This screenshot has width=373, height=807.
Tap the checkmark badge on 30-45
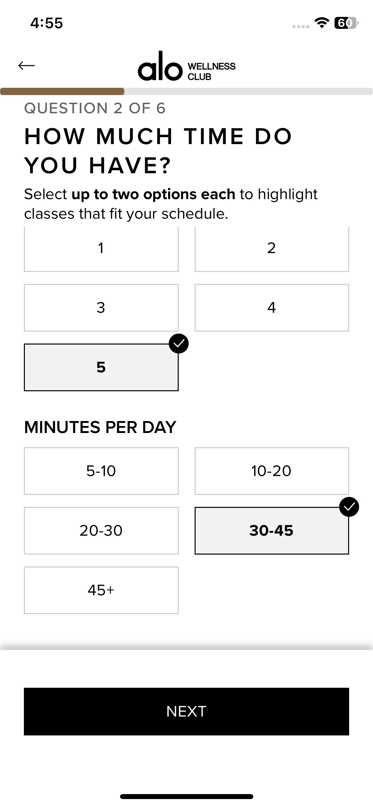click(x=349, y=507)
